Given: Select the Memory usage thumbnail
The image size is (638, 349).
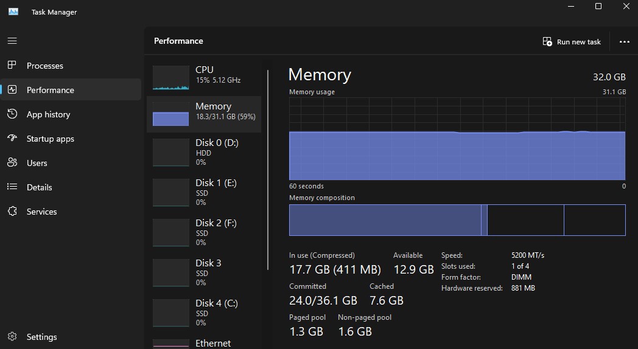Looking at the screenshot, I should 171,114.
